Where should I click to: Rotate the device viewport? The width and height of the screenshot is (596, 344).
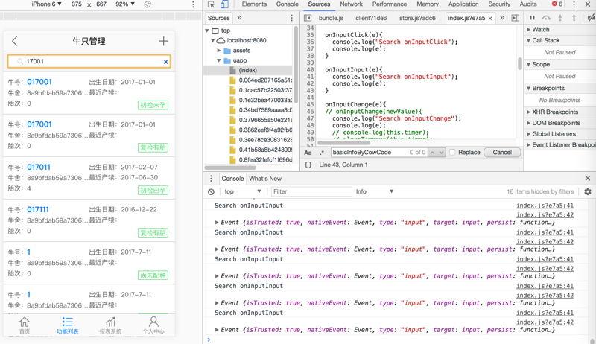click(148, 4)
